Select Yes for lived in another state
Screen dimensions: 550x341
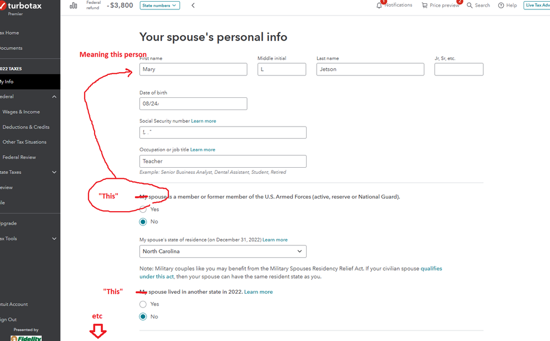click(x=143, y=304)
